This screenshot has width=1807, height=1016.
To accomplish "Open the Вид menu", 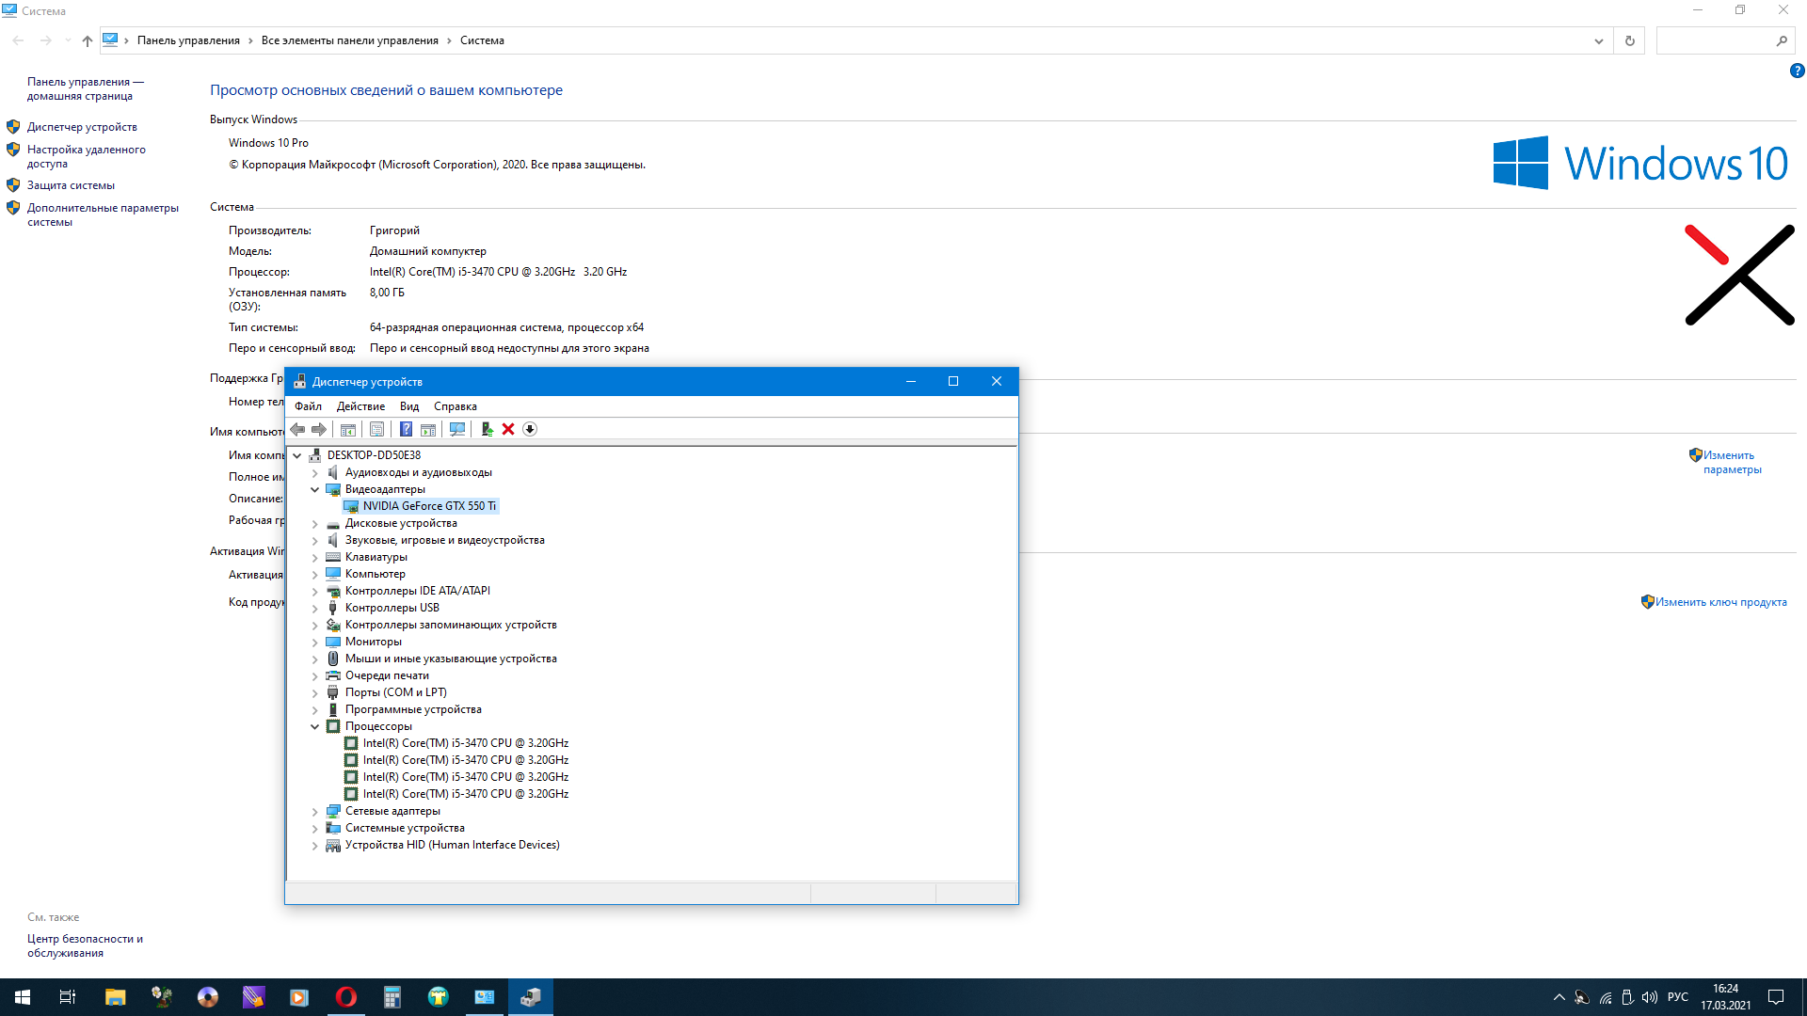I will pyautogui.click(x=409, y=406).
